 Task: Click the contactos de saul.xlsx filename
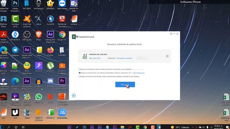click(98, 54)
